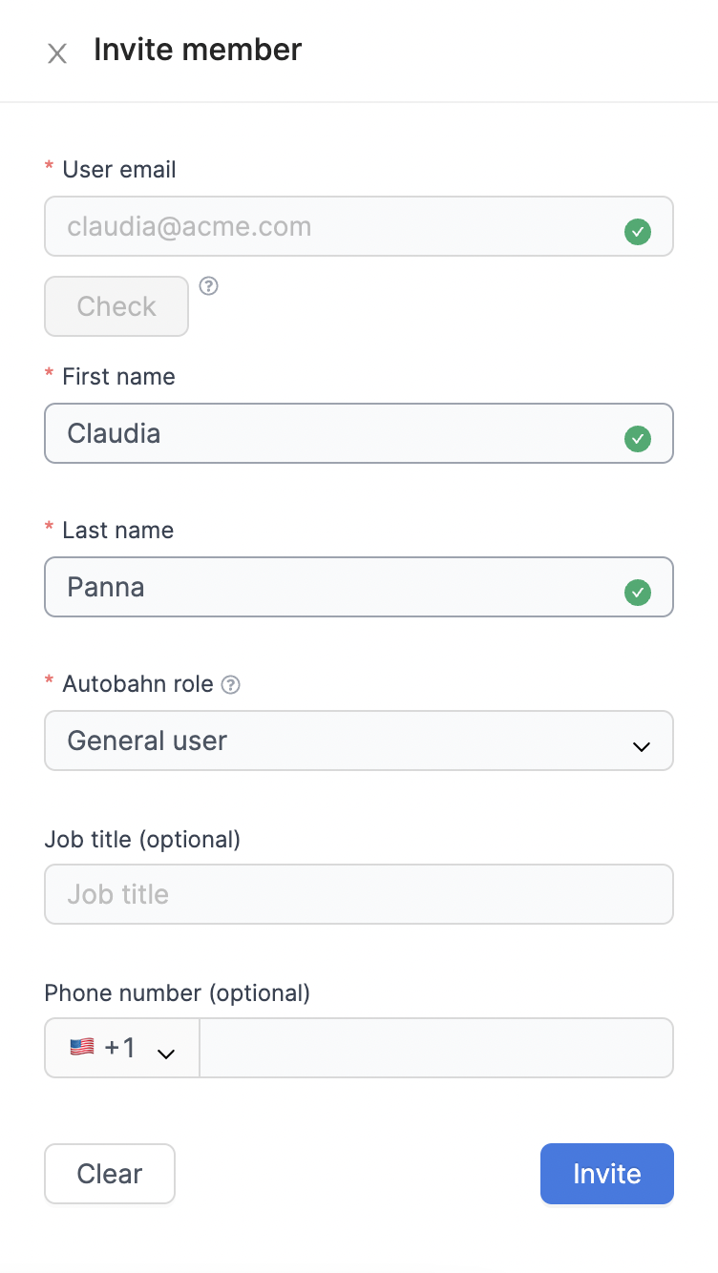The height and width of the screenshot is (1273, 718).
Task: Click the green checkmark in User email field
Action: pyautogui.click(x=637, y=232)
